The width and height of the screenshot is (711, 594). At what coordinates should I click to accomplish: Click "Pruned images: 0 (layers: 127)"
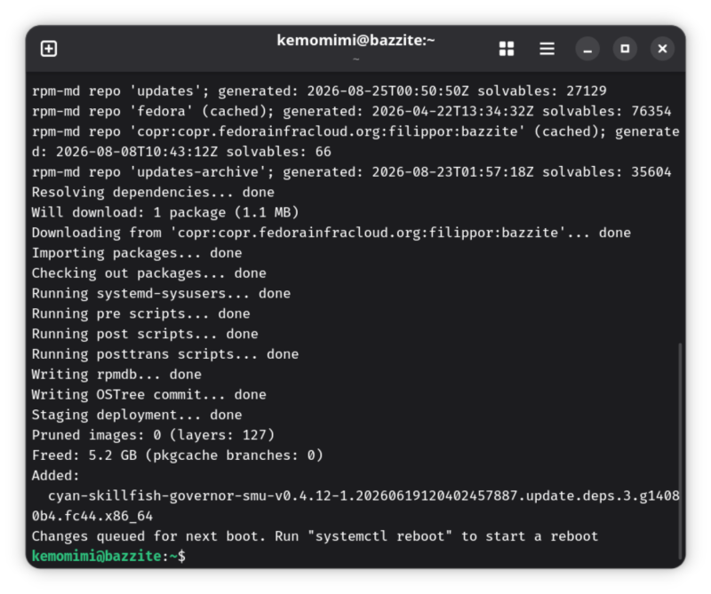153,435
